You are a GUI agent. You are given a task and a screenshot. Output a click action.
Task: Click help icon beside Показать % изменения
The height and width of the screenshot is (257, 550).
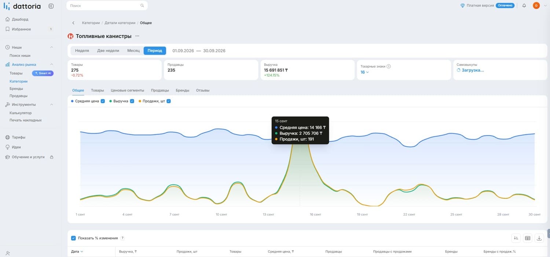click(x=122, y=238)
